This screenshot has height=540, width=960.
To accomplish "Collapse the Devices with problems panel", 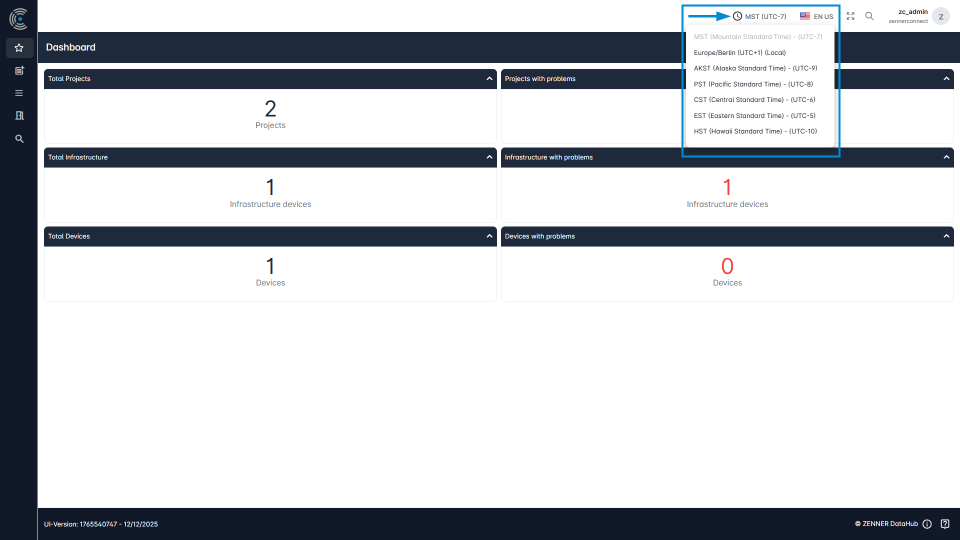I will 946,236.
